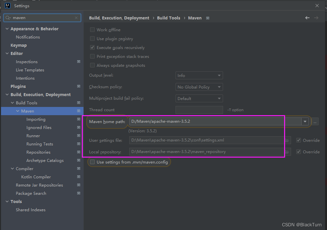Image resolution: width=327 pixels, height=230 pixels.
Task: Click project icon on Remote Jar Repositories row
Action: click(x=79, y=185)
